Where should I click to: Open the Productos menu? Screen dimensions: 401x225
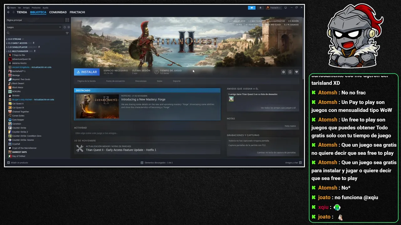point(36,7)
